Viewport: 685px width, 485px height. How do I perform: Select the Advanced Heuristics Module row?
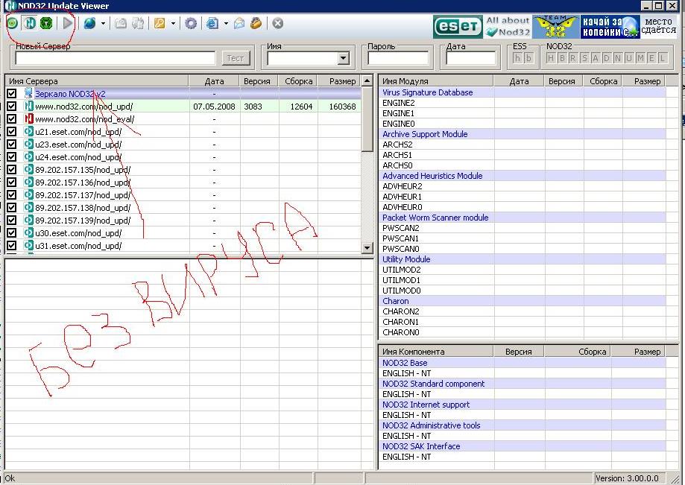[522, 176]
